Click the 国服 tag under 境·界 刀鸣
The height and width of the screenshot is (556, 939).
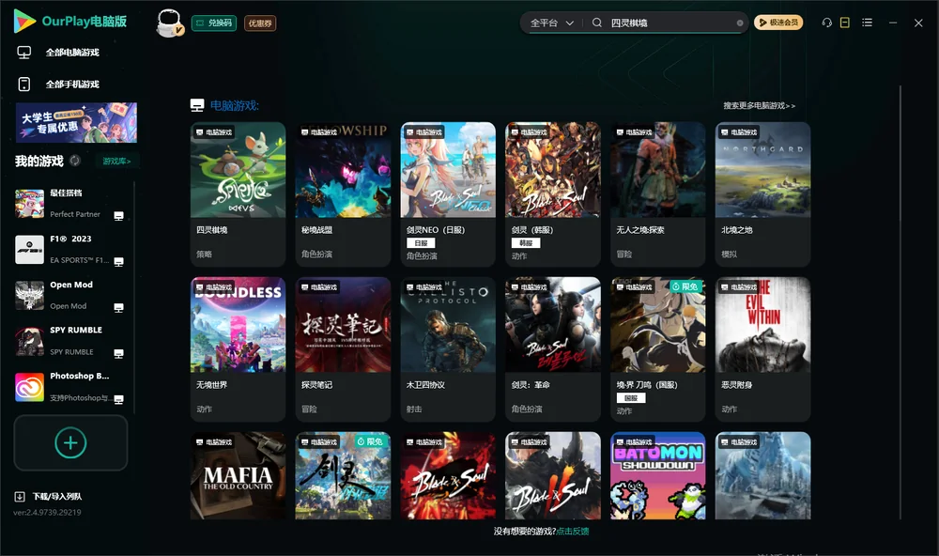631,398
